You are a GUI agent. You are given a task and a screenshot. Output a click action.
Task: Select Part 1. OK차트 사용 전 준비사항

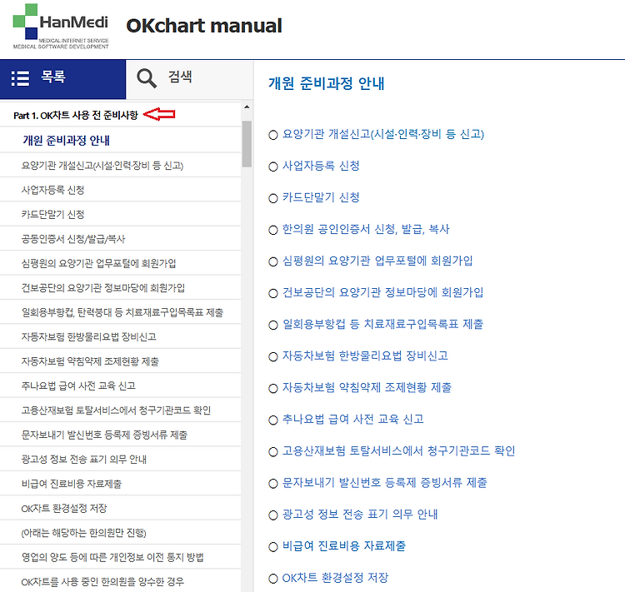point(76,116)
